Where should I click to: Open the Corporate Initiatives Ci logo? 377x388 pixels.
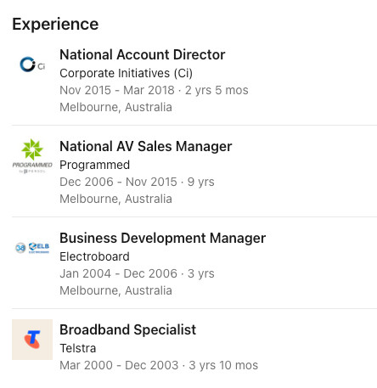coord(32,65)
